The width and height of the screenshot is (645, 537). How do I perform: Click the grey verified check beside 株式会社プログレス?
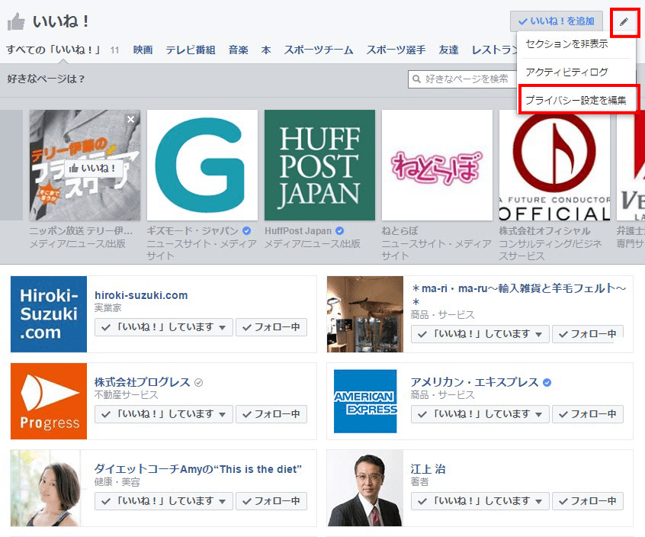198,383
